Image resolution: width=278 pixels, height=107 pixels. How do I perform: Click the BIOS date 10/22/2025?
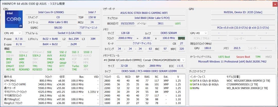click(127, 23)
